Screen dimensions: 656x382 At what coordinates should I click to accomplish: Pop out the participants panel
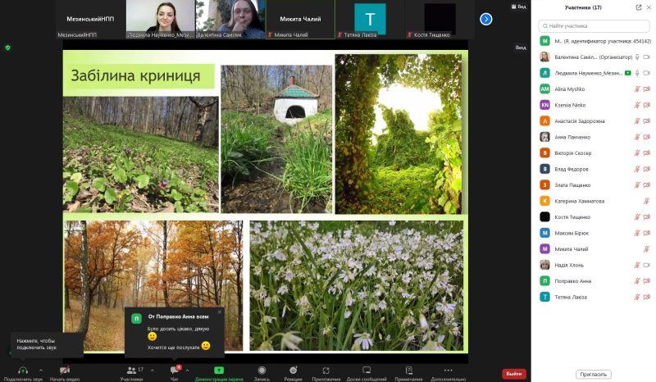click(x=639, y=7)
